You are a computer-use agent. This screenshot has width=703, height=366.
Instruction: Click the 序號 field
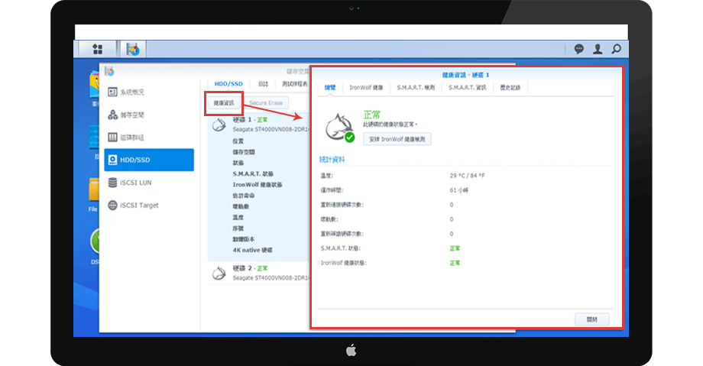[x=238, y=228]
